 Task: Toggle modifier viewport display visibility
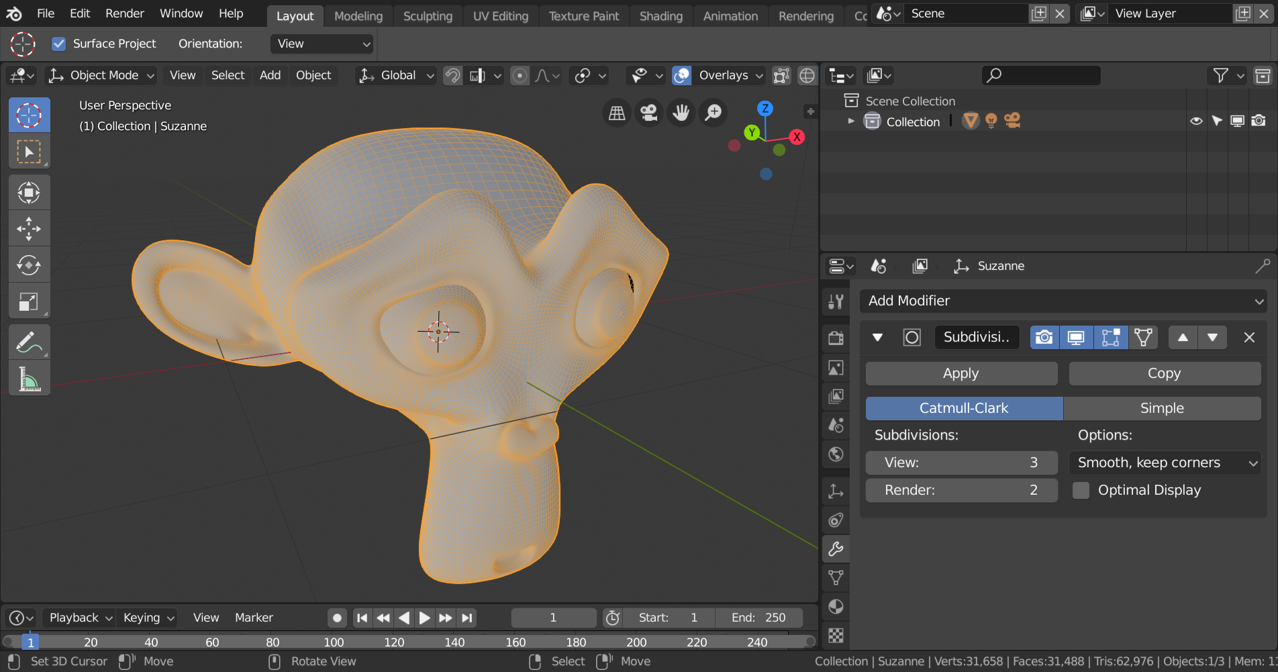tap(1076, 337)
